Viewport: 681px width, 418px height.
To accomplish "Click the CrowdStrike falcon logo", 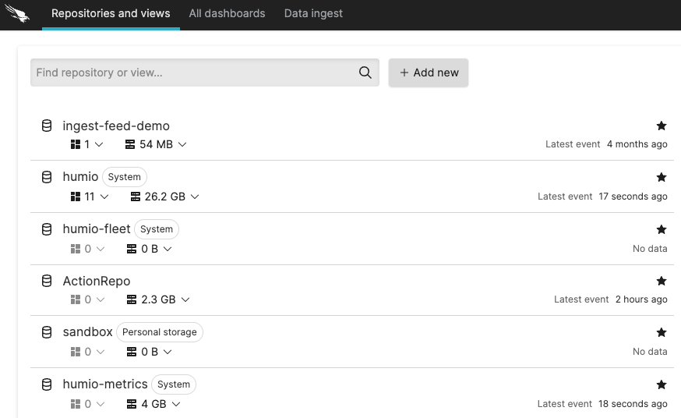I will click(17, 14).
